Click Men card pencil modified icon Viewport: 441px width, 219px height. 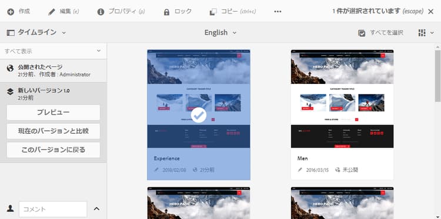pos(300,170)
